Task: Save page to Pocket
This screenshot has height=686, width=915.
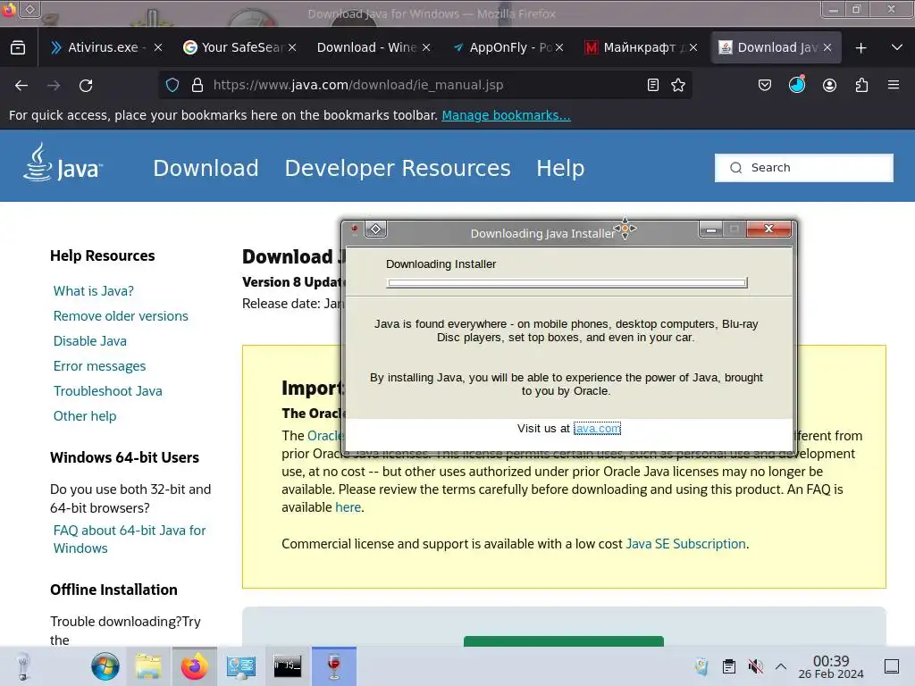Action: coord(765,85)
